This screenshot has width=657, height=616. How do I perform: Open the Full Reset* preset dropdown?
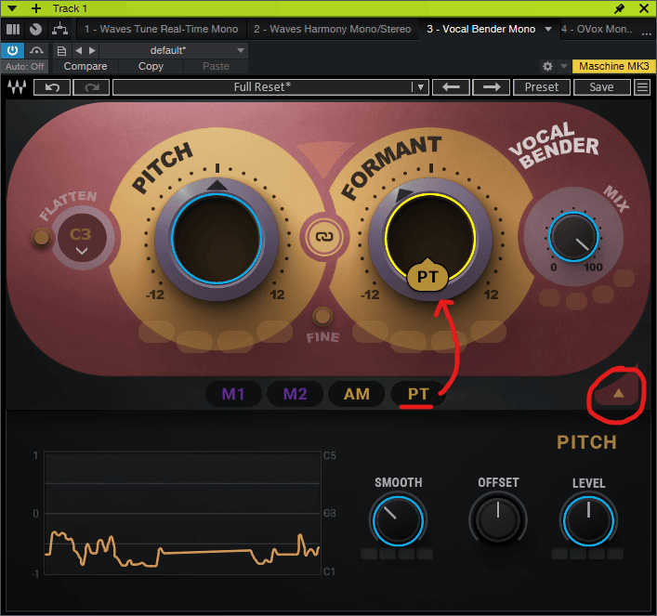tap(270, 87)
